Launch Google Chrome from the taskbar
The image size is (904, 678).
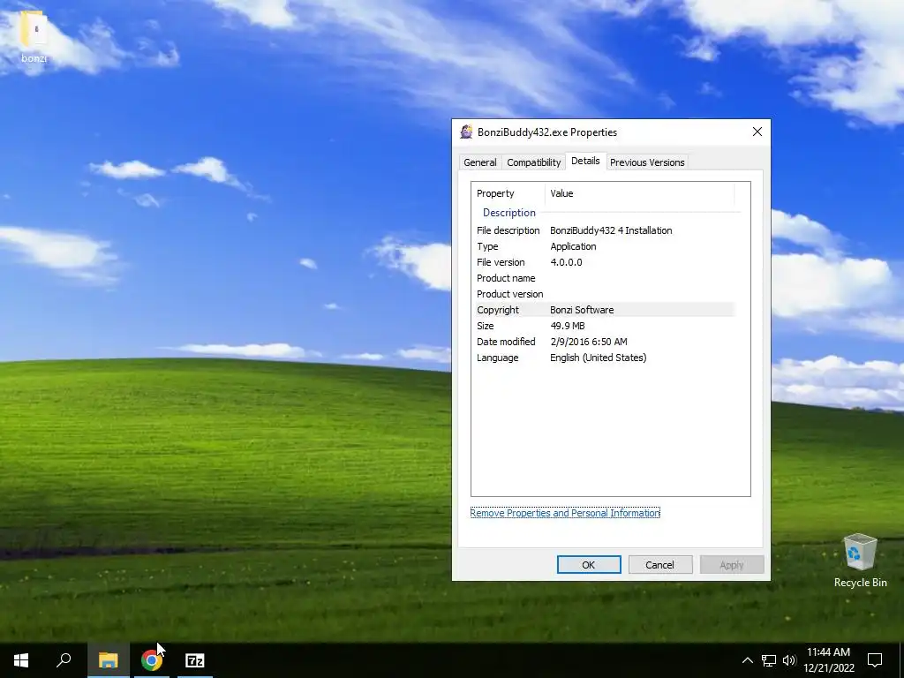[x=151, y=660]
